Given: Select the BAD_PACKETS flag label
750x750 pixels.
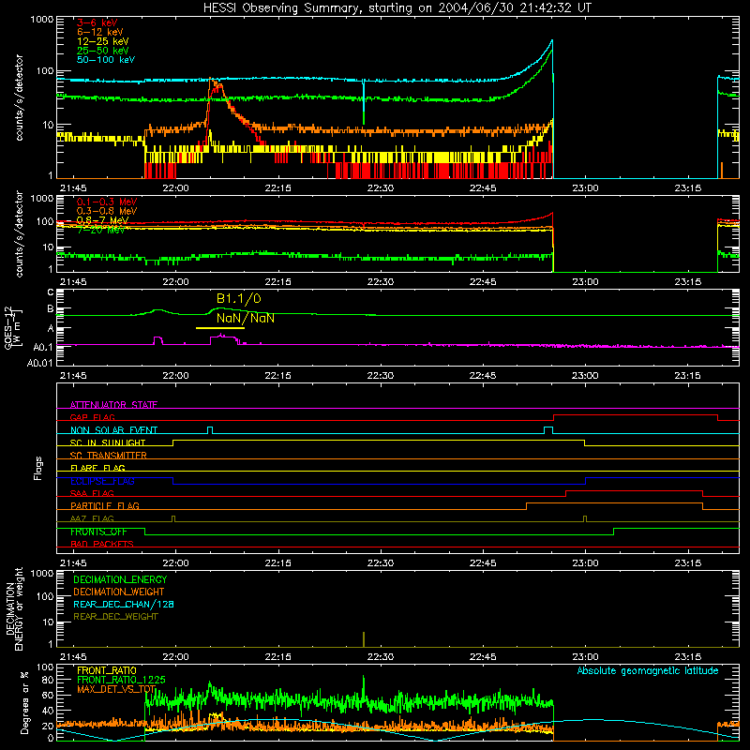Looking at the screenshot, I should coord(102,544).
